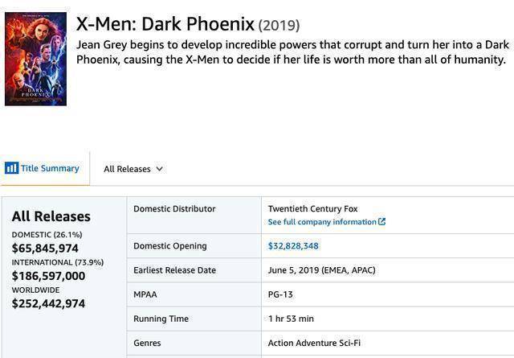Image resolution: width=514 pixels, height=358 pixels.
Task: Select the domestic total $65,845,974
Action: coord(45,249)
